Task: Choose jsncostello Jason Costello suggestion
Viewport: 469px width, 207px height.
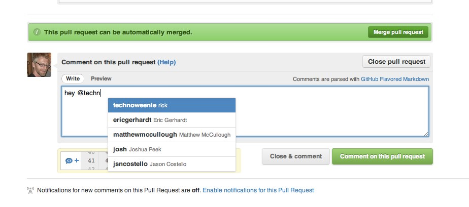Action: click(x=172, y=164)
